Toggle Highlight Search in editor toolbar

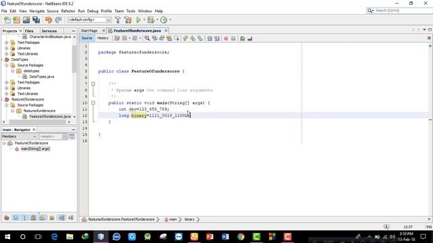click(169, 38)
